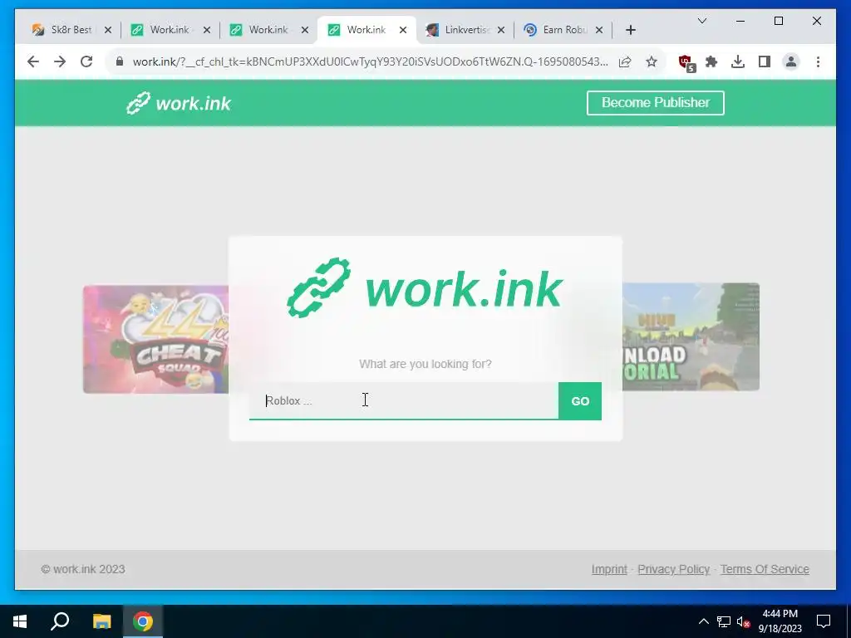Open the Cheat Squad thumbnail
This screenshot has width=851, height=638.
click(155, 339)
